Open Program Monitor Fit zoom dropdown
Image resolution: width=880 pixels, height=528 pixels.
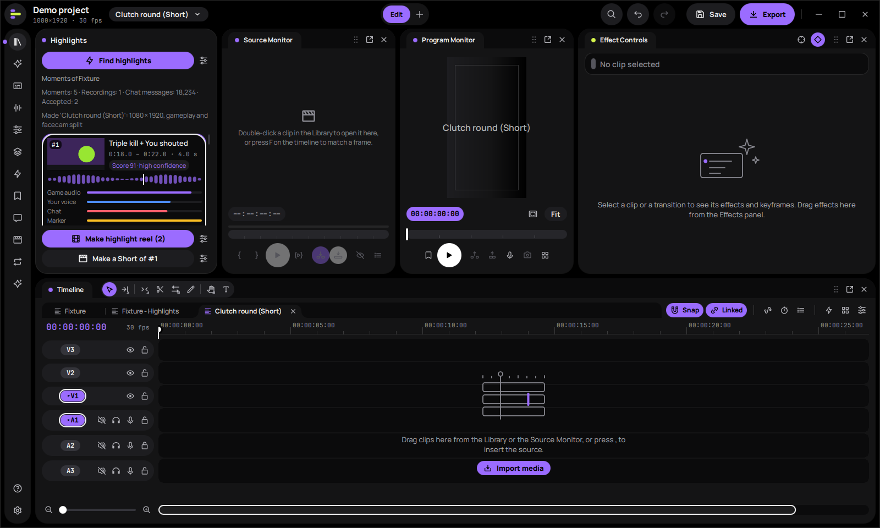(555, 214)
